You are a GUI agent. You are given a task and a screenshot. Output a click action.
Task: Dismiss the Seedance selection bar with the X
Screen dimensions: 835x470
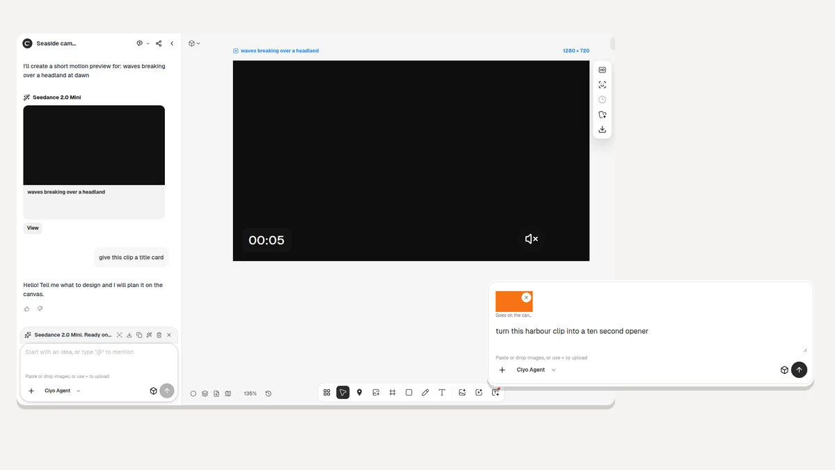pos(168,335)
